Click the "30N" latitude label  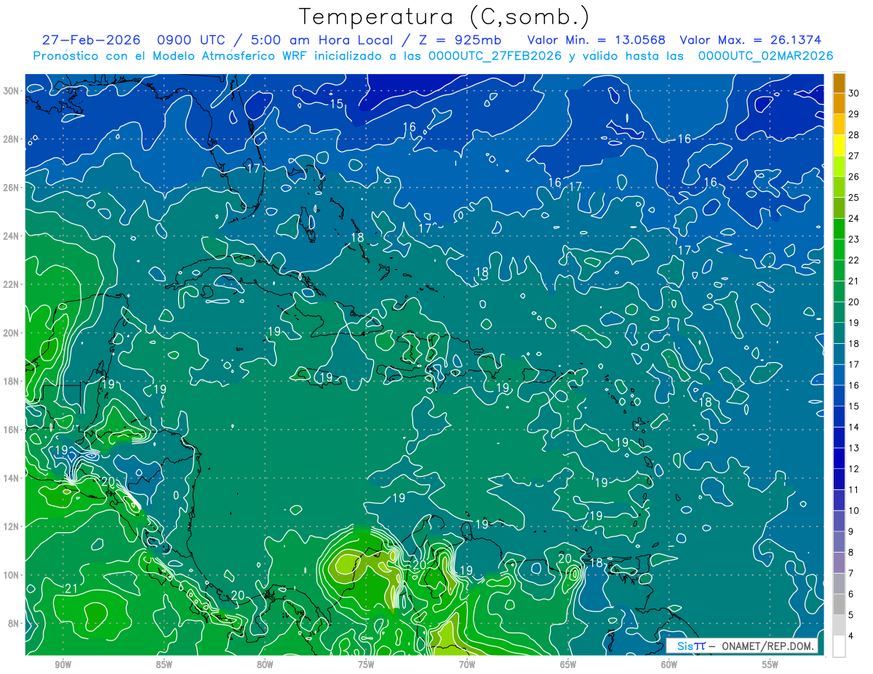(x=11, y=91)
